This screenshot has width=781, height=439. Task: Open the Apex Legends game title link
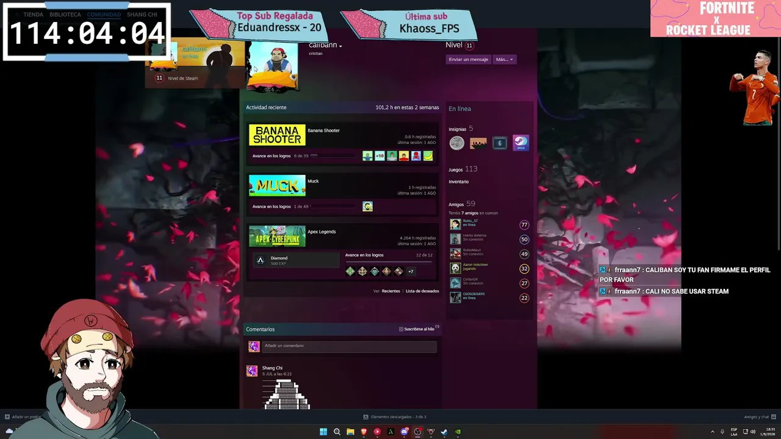(322, 232)
